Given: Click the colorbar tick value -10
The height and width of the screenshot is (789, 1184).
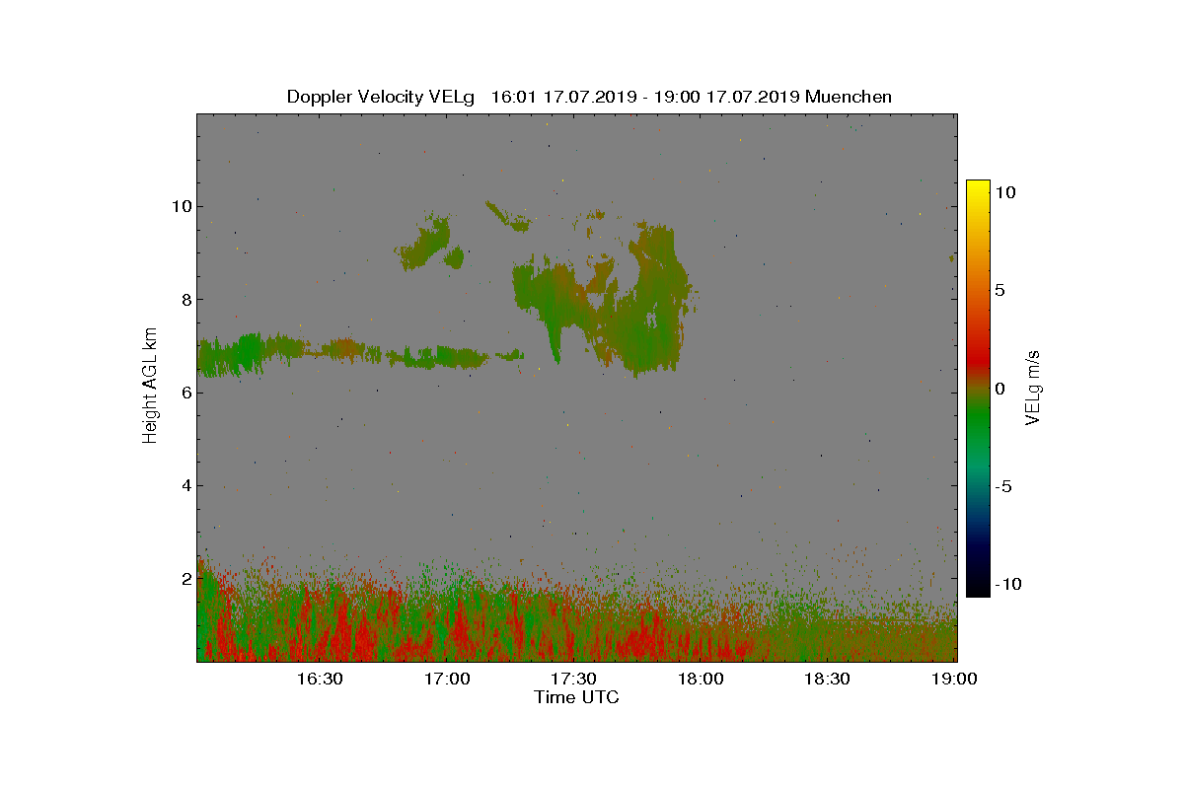Looking at the screenshot, I should [1006, 584].
